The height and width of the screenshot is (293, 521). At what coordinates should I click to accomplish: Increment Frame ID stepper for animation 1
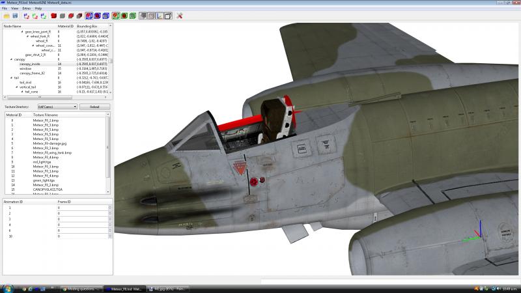point(110,206)
